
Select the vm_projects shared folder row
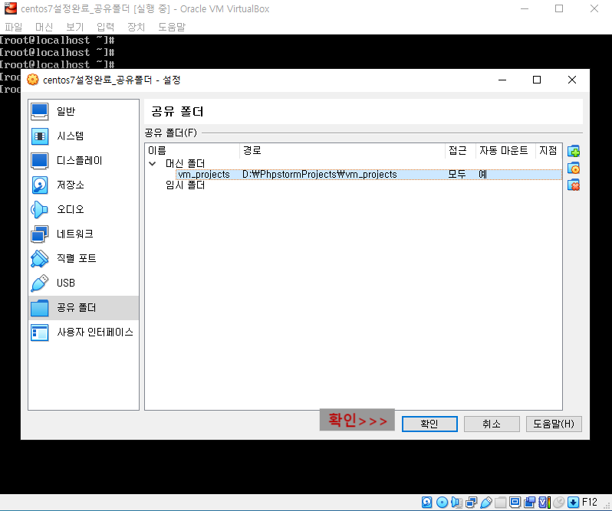369,174
